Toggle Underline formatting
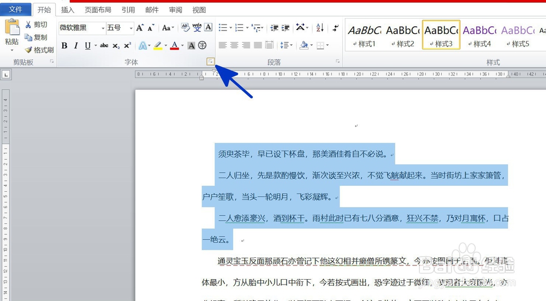This screenshot has width=546, height=301. coord(87,46)
